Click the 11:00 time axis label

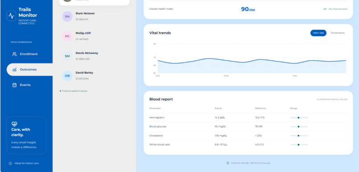point(295,76)
